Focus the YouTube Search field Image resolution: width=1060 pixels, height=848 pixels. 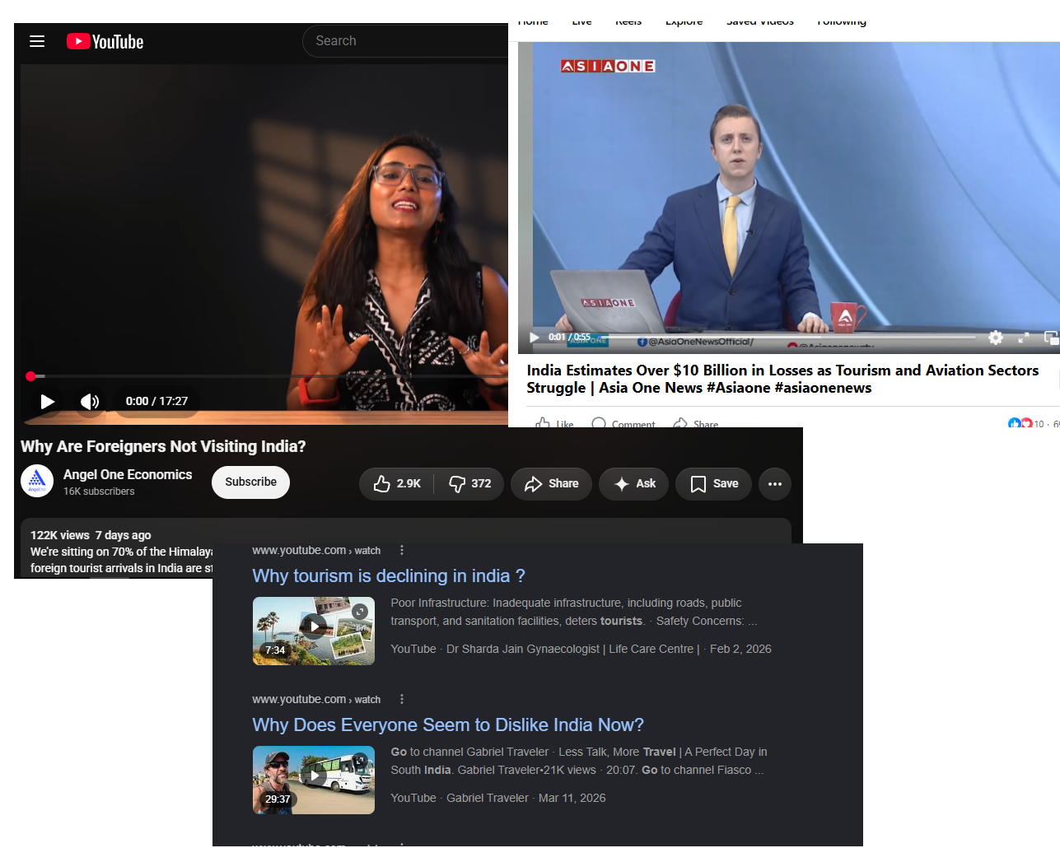coord(405,41)
